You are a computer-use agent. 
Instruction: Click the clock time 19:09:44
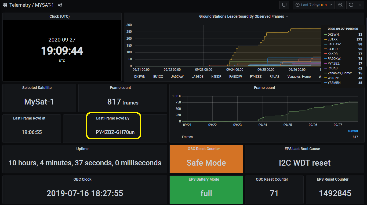(x=62, y=51)
